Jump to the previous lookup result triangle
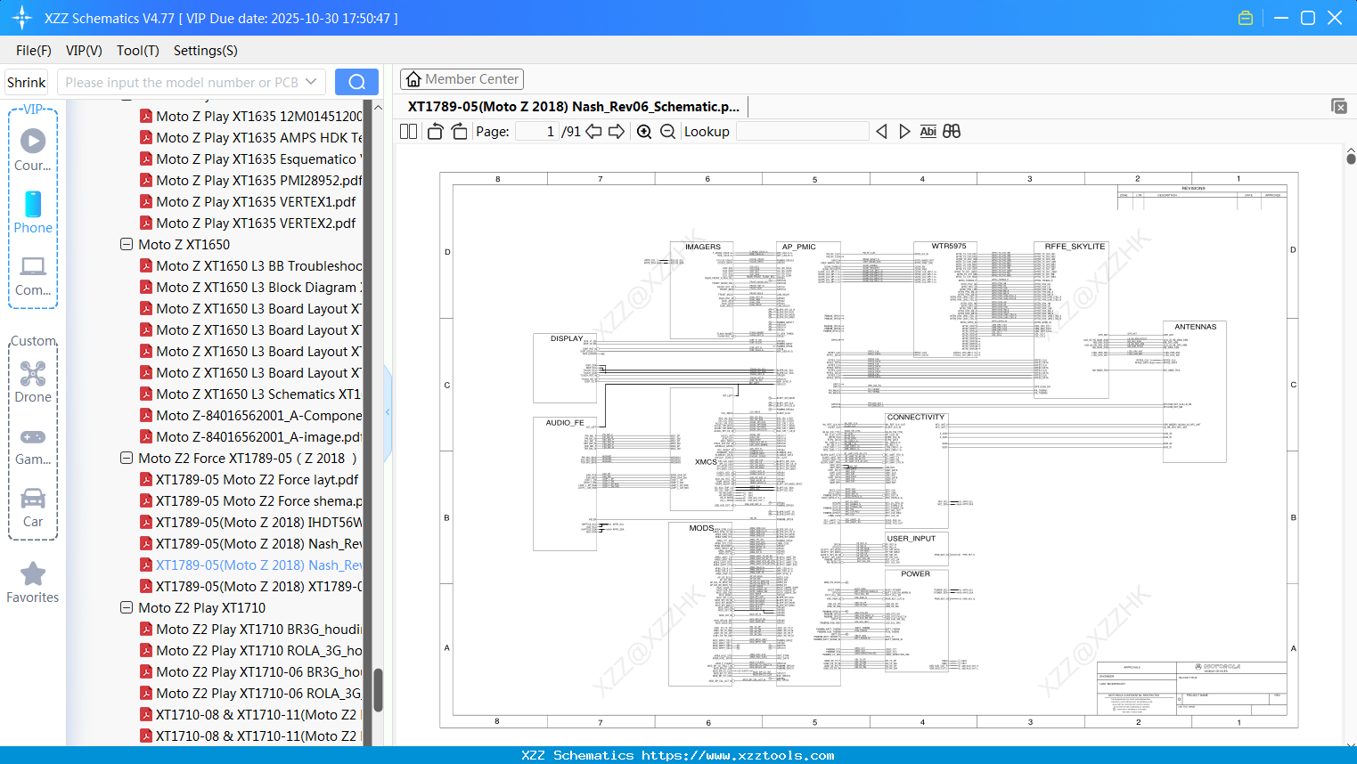The image size is (1357, 764). pyautogui.click(x=881, y=131)
